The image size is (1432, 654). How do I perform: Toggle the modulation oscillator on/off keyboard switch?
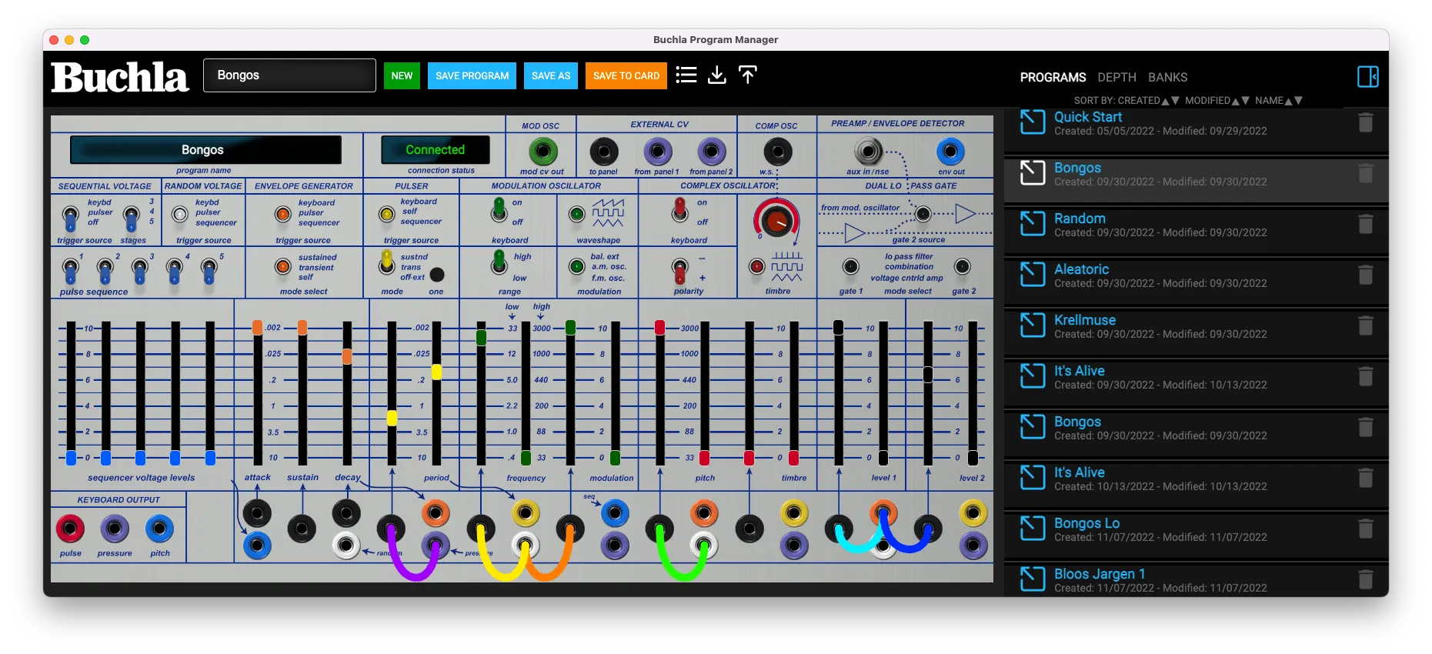coord(499,210)
